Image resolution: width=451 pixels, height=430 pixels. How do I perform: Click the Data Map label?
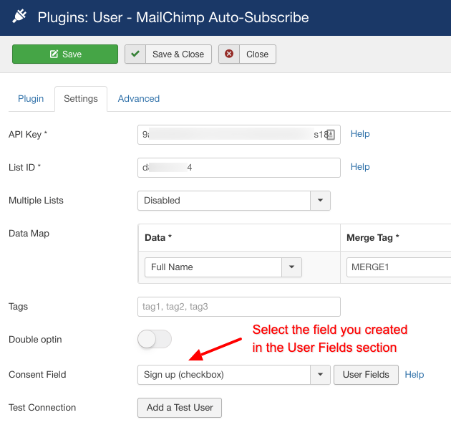29,234
